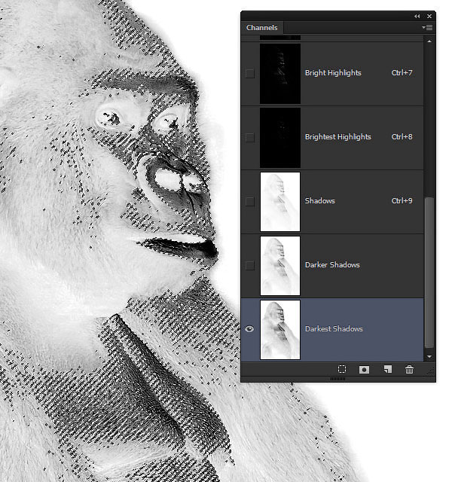The width and height of the screenshot is (452, 482).
Task: Show the Bright Highlights channel
Action: click(249, 73)
